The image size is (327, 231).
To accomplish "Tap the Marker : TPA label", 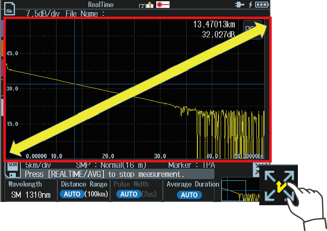I will pos(192,165).
